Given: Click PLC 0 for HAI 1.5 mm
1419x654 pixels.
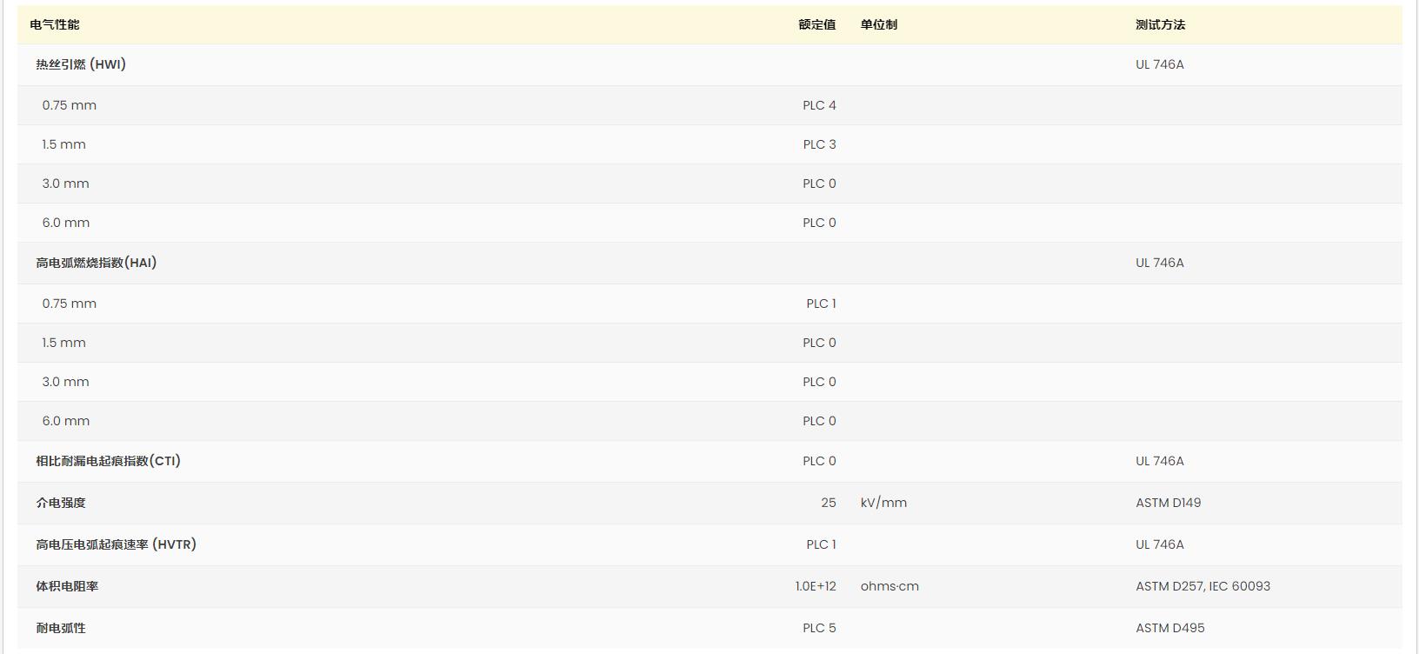Looking at the screenshot, I should [x=819, y=343].
